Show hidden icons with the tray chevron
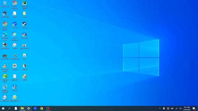198x111 pixels. tap(160, 109)
